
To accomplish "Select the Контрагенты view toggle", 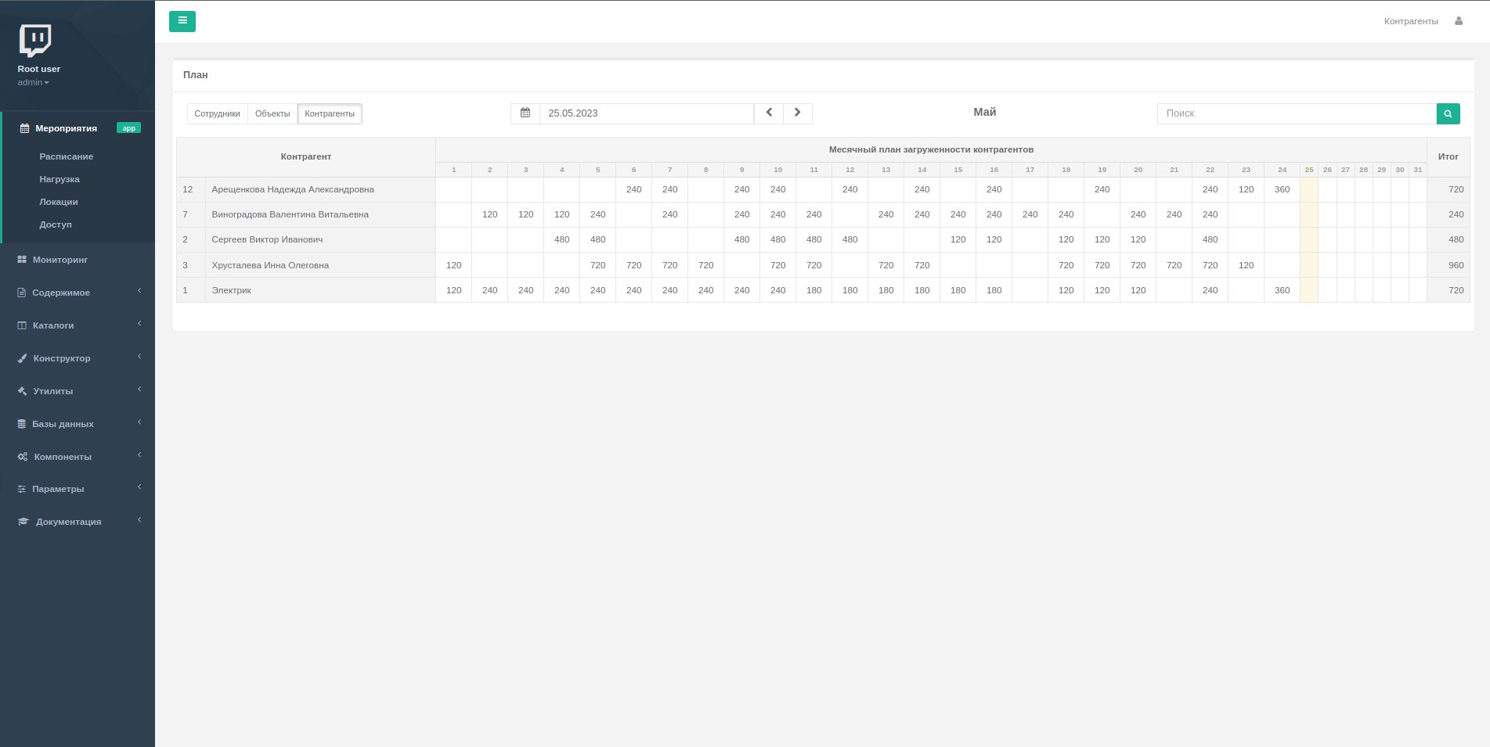I will point(330,113).
